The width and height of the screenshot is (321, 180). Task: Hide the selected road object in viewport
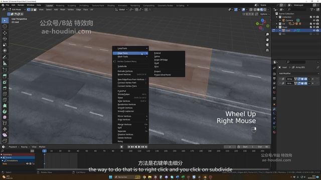[x=314, y=30]
